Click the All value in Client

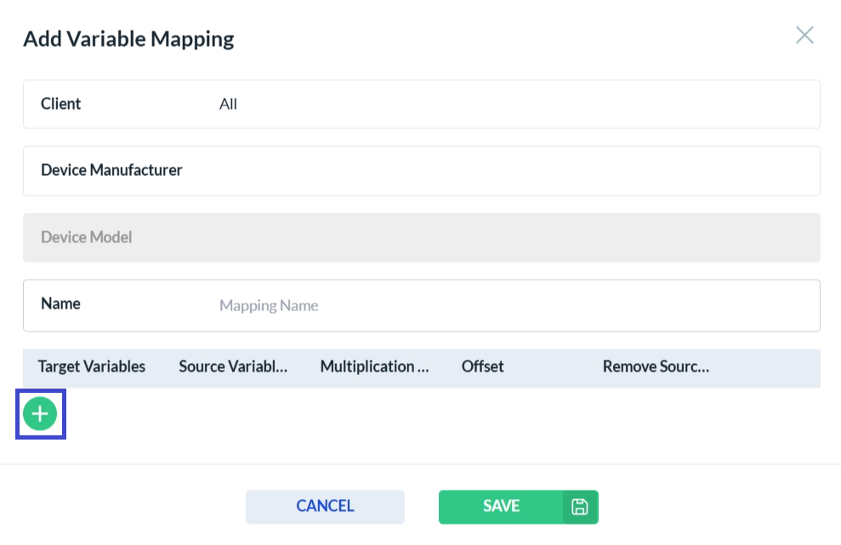click(228, 105)
